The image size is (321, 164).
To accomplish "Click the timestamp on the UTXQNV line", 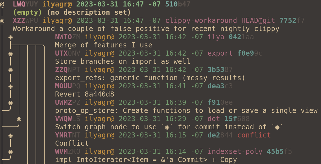I will [x=161, y=53].
